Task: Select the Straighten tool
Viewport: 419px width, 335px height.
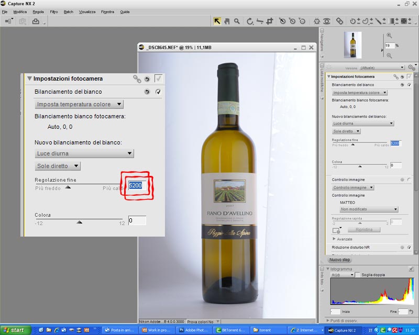Action: (x=259, y=21)
